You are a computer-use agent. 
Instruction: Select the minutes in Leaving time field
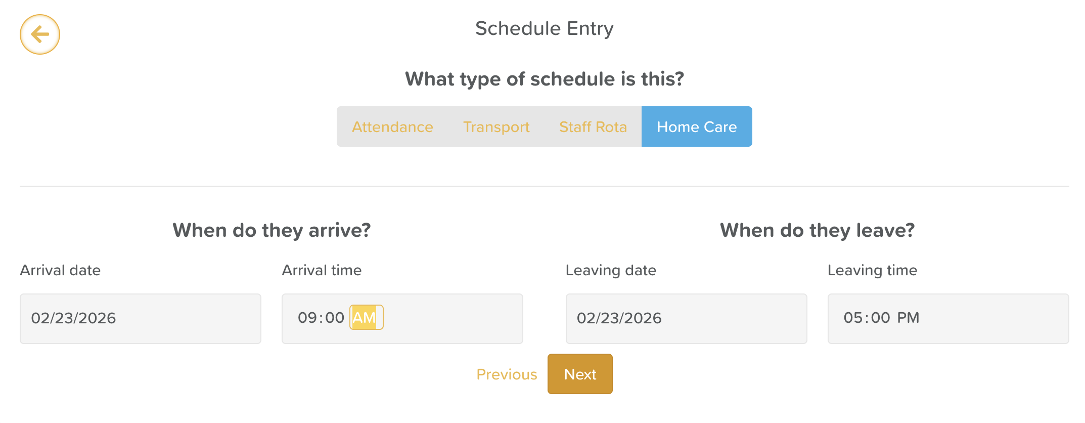[880, 318]
